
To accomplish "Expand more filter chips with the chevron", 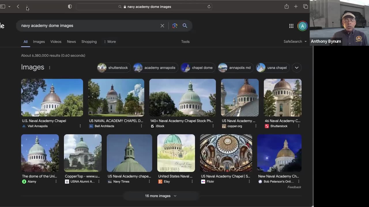I will 297,68.
